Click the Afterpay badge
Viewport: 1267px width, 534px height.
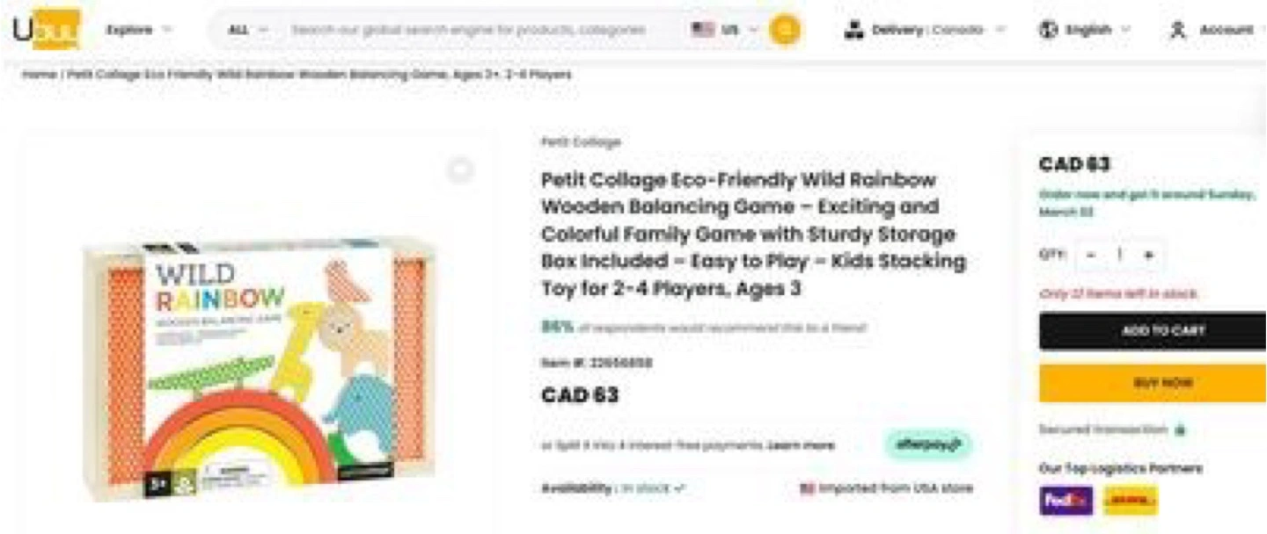pyautogui.click(x=928, y=444)
